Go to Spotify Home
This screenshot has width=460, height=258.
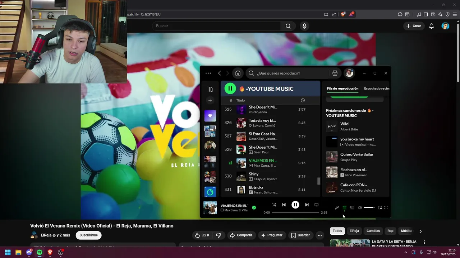click(x=238, y=73)
